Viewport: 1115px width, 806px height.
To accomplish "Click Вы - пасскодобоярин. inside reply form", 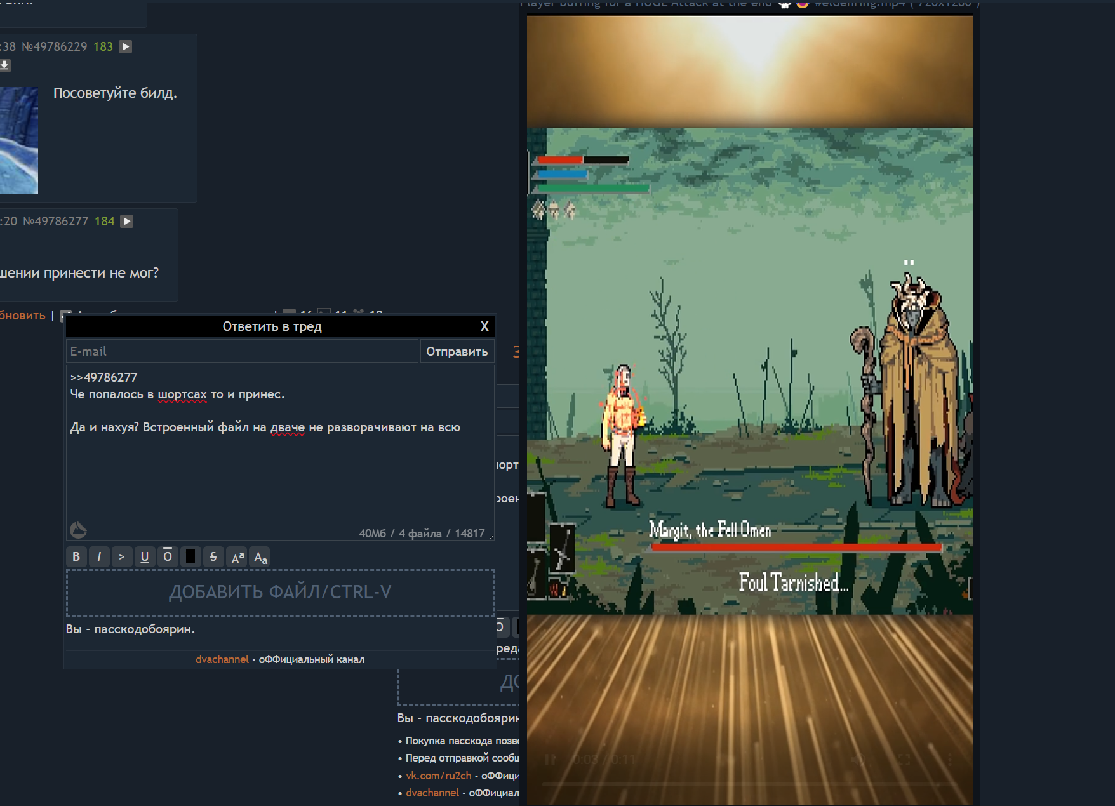I will click(x=130, y=629).
